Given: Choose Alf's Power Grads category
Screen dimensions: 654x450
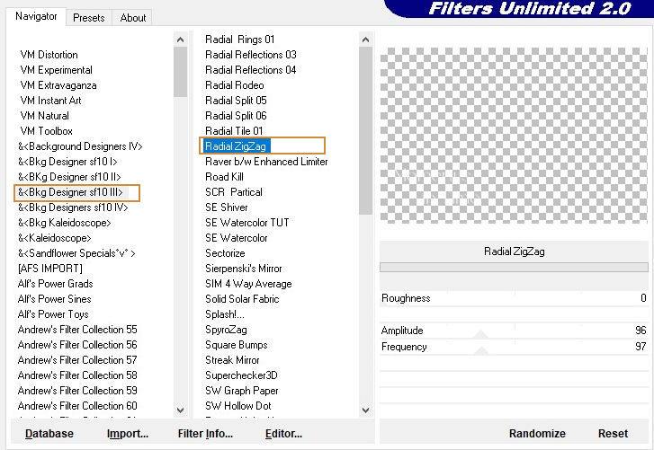Looking at the screenshot, I should (x=55, y=284).
